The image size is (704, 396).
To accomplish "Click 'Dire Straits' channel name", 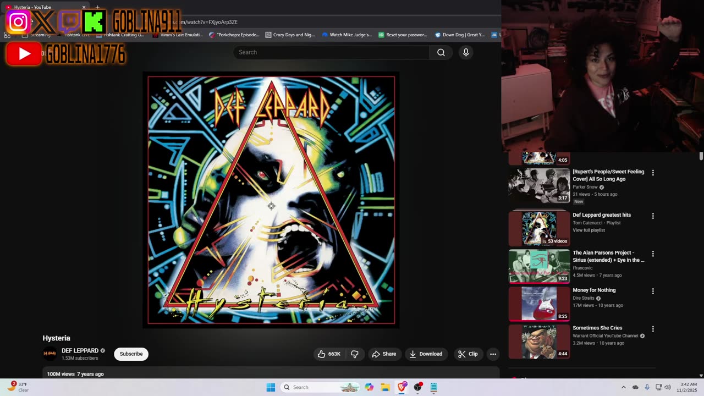I will click(x=584, y=298).
